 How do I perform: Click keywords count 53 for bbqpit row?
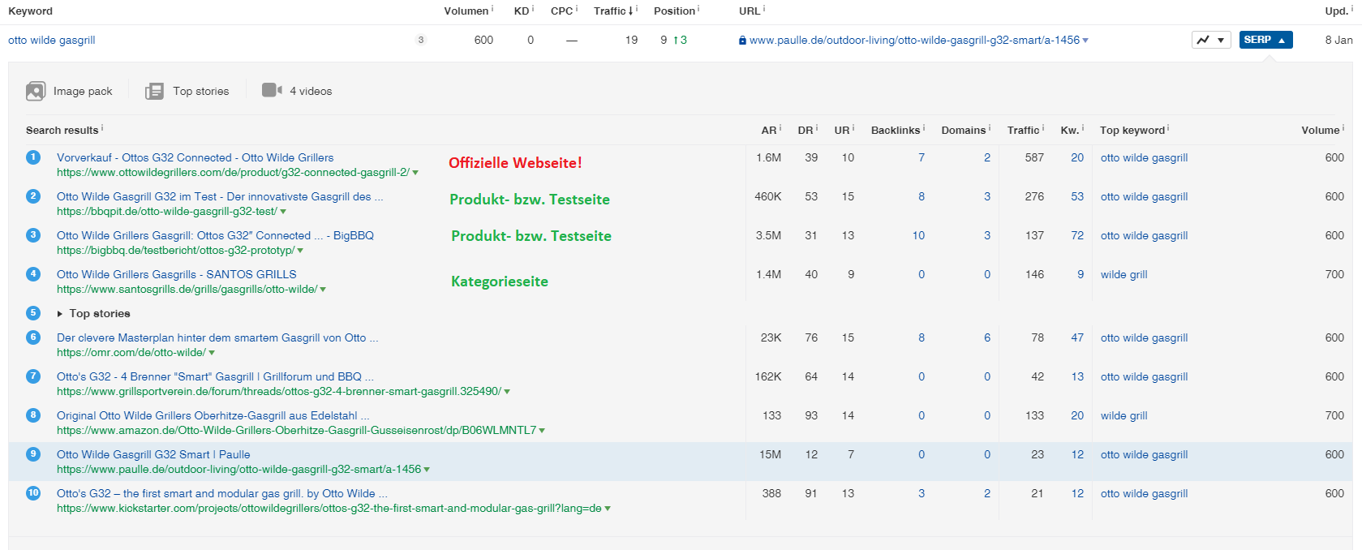pos(1077,196)
